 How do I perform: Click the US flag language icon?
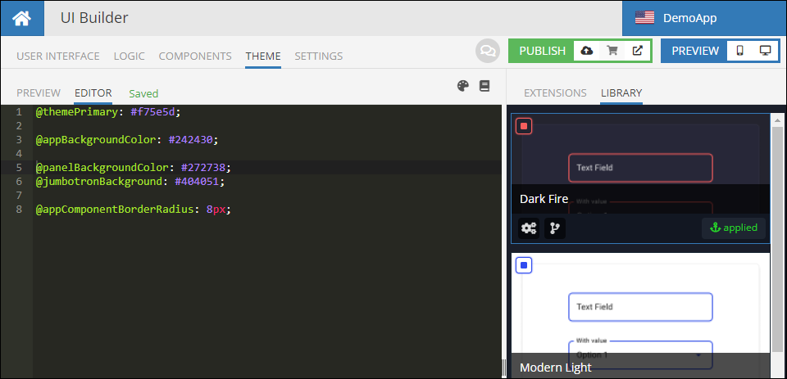pos(644,19)
